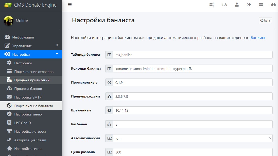Click the user profile icon in top bar
This screenshot has height=156, width=278.
tap(237, 5)
